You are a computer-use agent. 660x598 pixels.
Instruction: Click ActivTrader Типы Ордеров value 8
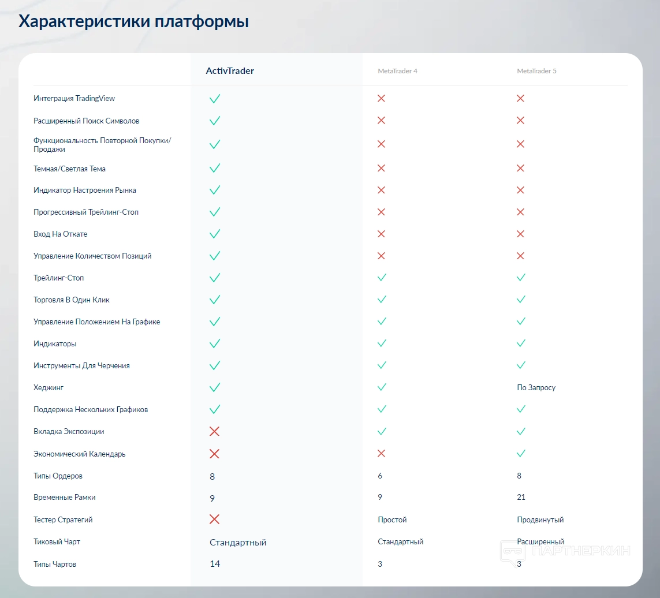tap(212, 476)
